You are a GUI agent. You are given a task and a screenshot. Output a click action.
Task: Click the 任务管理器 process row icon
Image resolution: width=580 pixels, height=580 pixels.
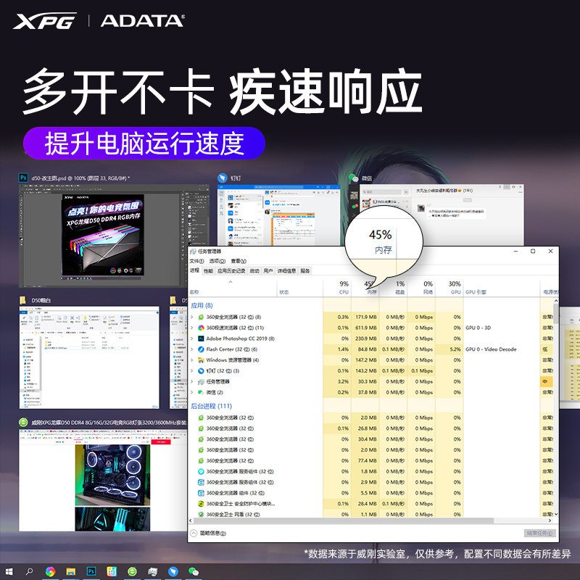coord(201,381)
